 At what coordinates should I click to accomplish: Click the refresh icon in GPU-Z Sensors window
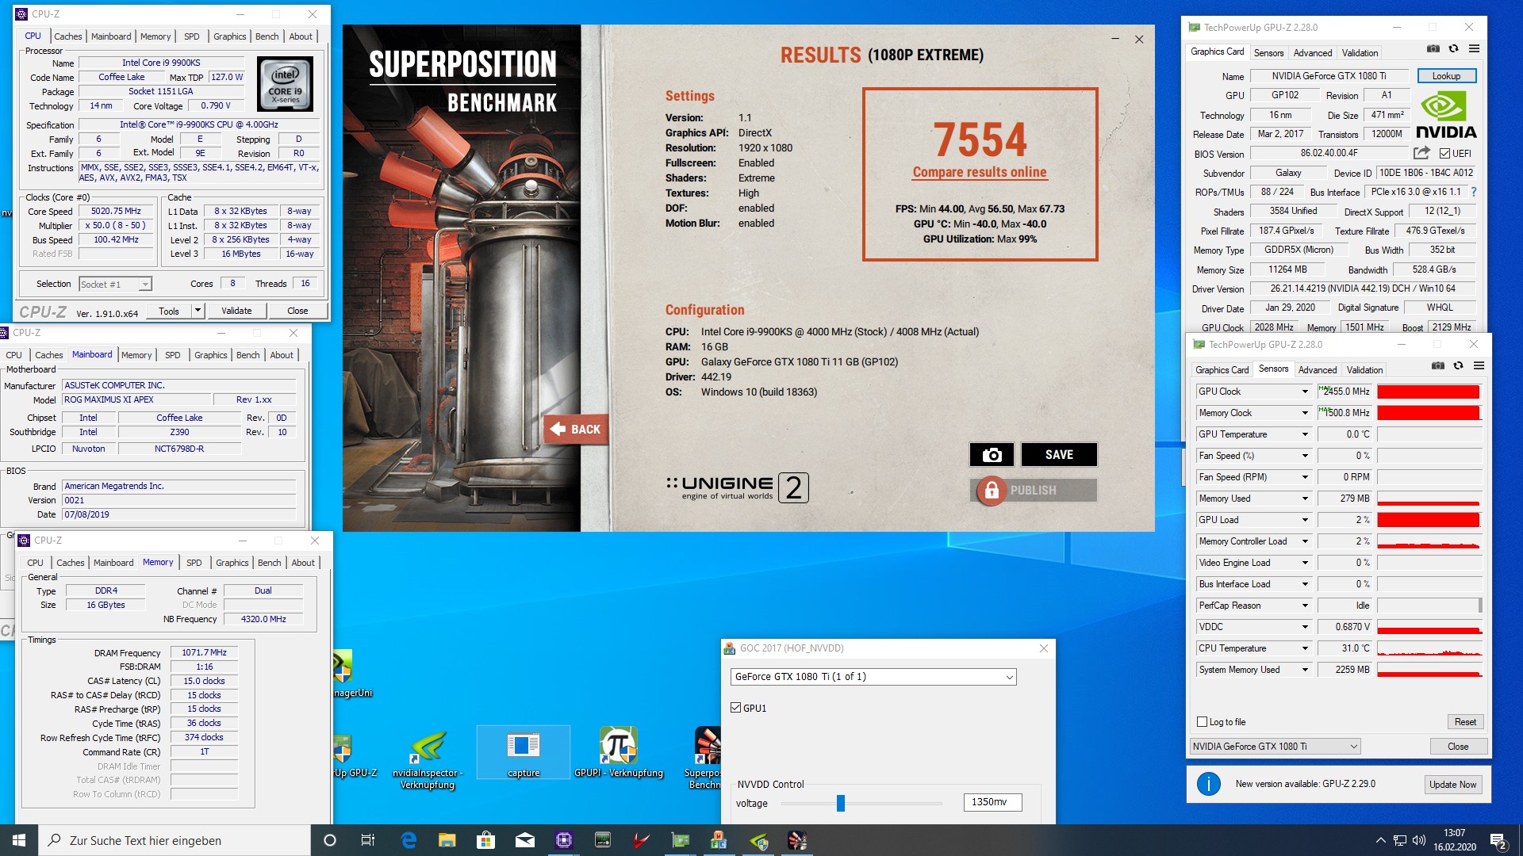click(1458, 365)
